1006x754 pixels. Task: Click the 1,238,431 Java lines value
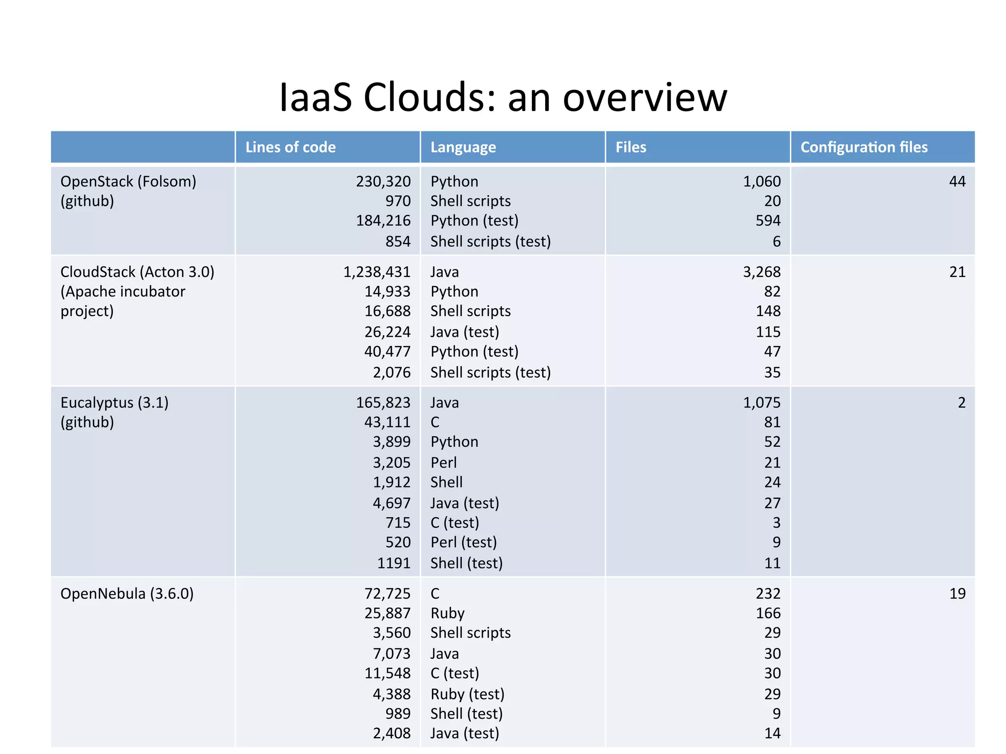coord(376,272)
